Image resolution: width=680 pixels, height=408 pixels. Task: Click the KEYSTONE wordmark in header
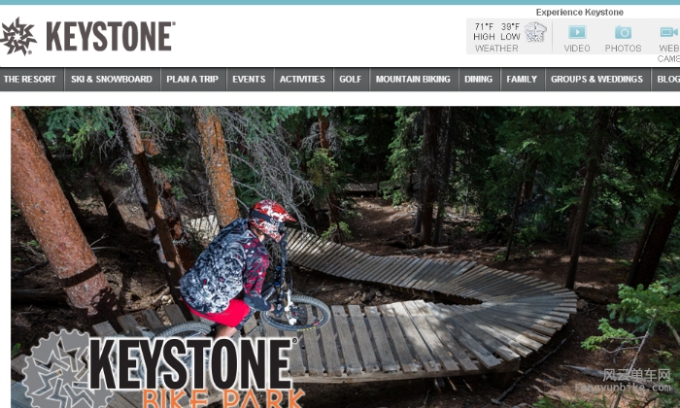tap(111, 36)
